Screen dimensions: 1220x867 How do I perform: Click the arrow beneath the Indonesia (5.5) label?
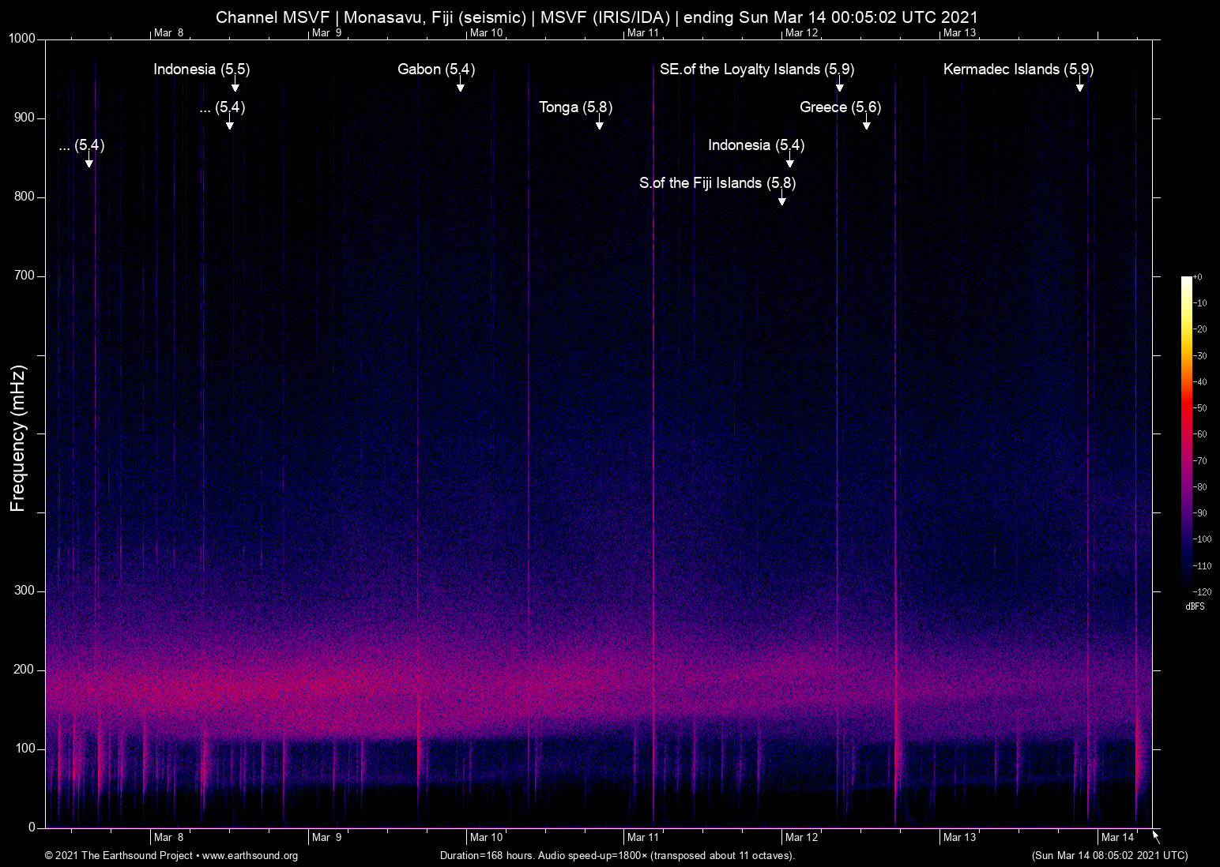click(235, 86)
